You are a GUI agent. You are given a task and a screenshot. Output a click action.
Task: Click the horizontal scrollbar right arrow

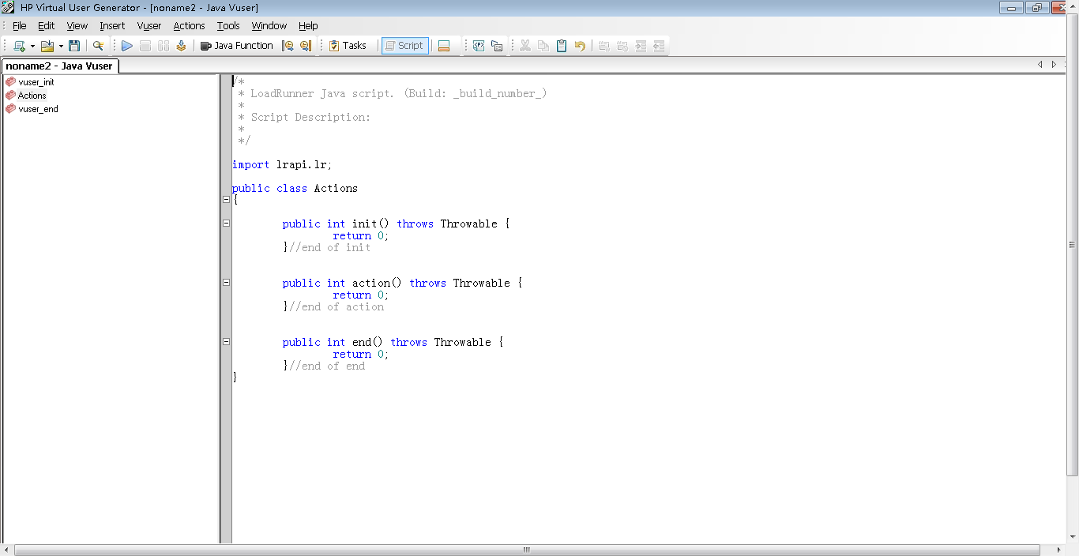[1060, 550]
